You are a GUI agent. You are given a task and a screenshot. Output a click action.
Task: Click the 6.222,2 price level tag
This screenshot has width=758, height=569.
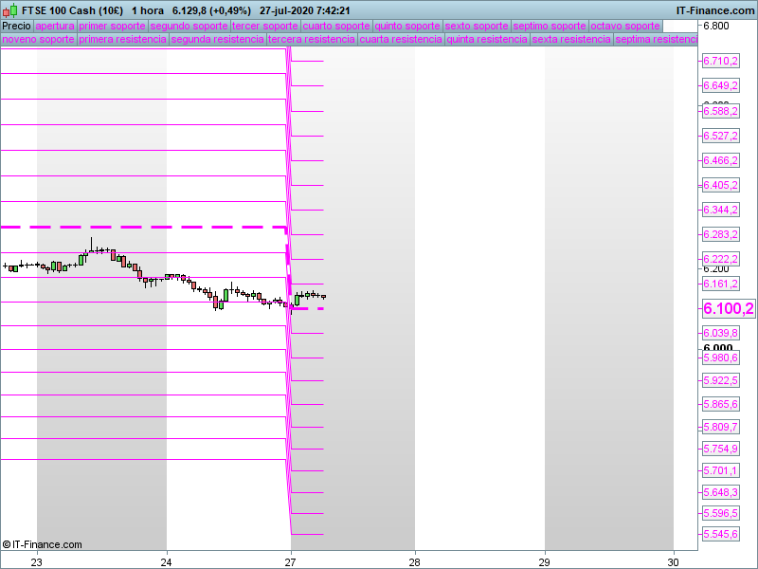click(721, 259)
